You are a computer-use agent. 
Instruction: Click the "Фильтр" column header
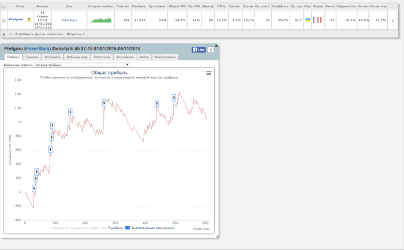tap(42, 6)
